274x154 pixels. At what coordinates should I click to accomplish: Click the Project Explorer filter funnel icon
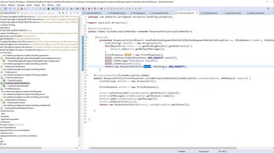tap(67, 13)
